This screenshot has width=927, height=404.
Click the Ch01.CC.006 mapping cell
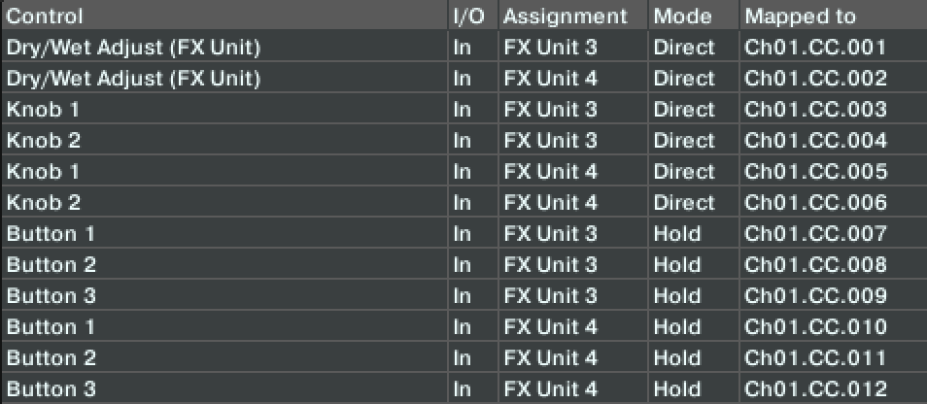point(815,203)
